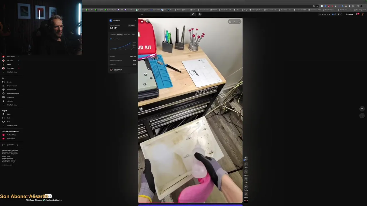Image resolution: width=367 pixels, height=206 pixels.
Task: Show more bookmarks with overflow chevron
Action: coord(350,10)
